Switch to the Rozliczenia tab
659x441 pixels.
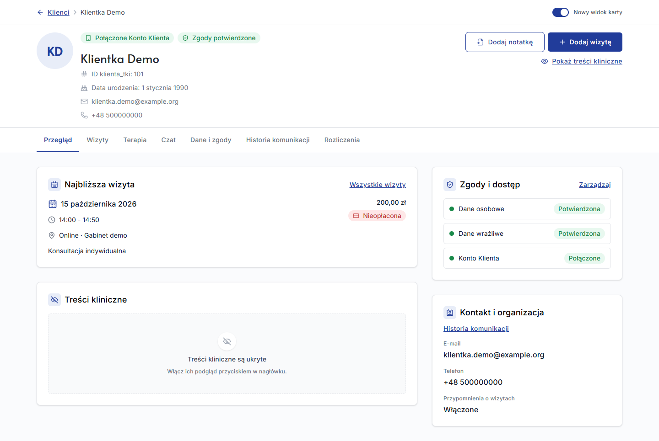pyautogui.click(x=342, y=140)
